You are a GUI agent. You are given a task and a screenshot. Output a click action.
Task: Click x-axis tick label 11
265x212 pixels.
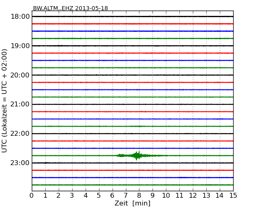pyautogui.click(x=179, y=195)
